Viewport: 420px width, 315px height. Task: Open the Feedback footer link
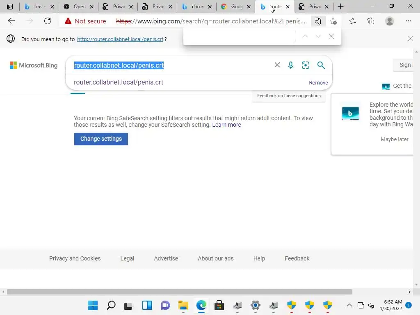tap(297, 258)
